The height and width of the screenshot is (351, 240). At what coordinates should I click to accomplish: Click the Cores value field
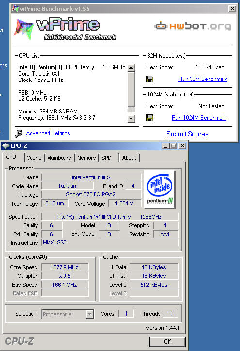(x=126, y=314)
